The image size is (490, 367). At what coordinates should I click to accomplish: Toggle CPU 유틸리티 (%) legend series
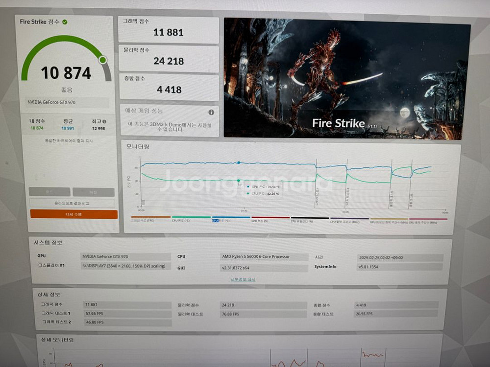(x=310, y=220)
